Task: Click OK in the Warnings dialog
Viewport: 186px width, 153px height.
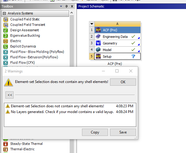Action: point(123,82)
